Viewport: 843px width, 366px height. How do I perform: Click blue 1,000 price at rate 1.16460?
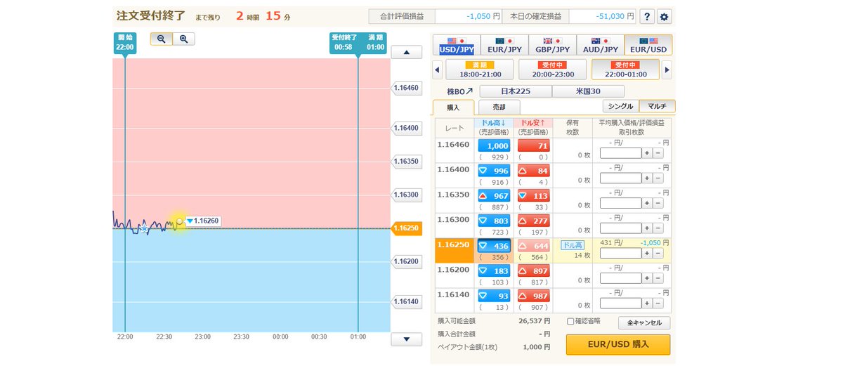(494, 145)
